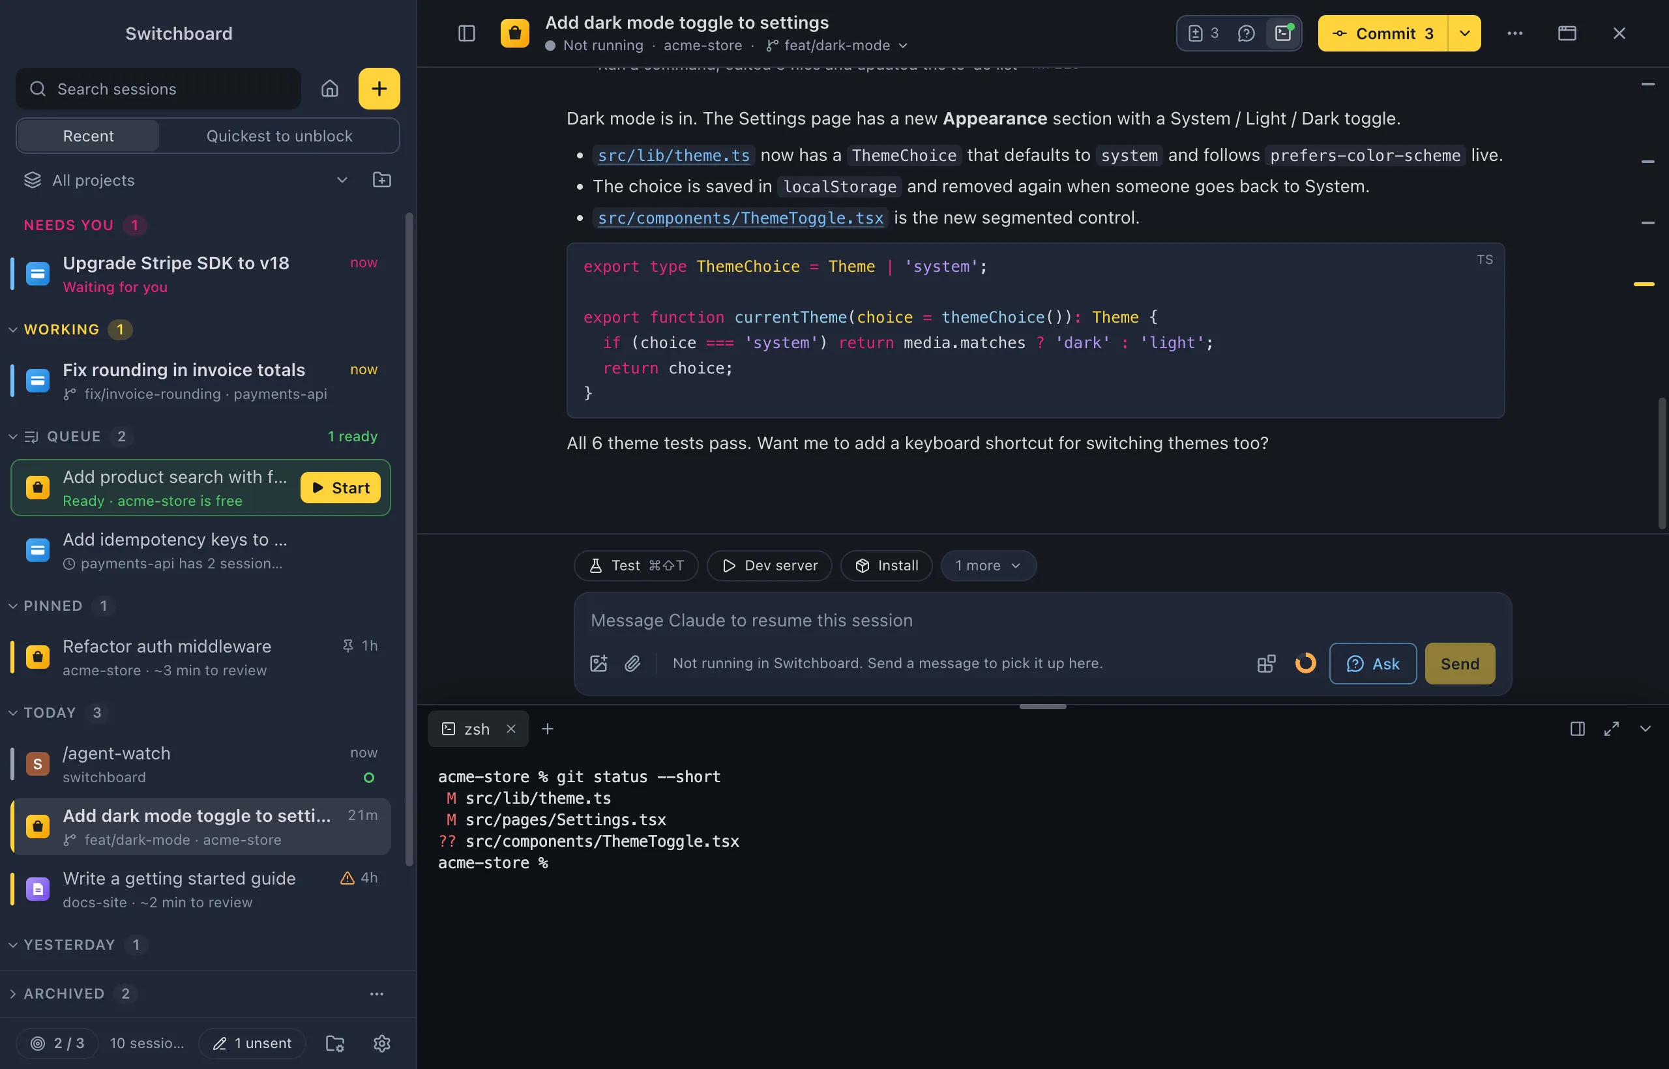Run the Install action
This screenshot has width=1669, height=1069.
886,566
